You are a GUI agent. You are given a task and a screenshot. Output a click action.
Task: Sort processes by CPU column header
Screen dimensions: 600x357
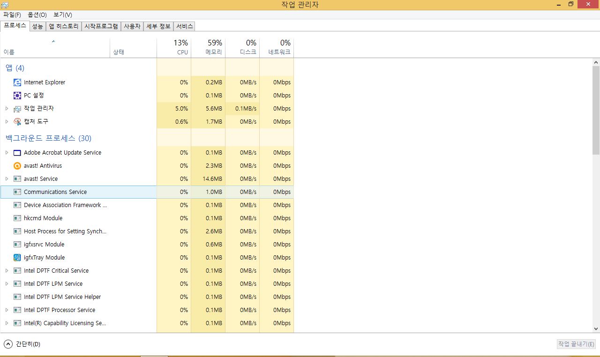[x=174, y=47]
